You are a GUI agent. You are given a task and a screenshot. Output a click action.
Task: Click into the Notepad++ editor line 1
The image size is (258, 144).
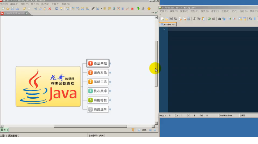click(x=213, y=29)
